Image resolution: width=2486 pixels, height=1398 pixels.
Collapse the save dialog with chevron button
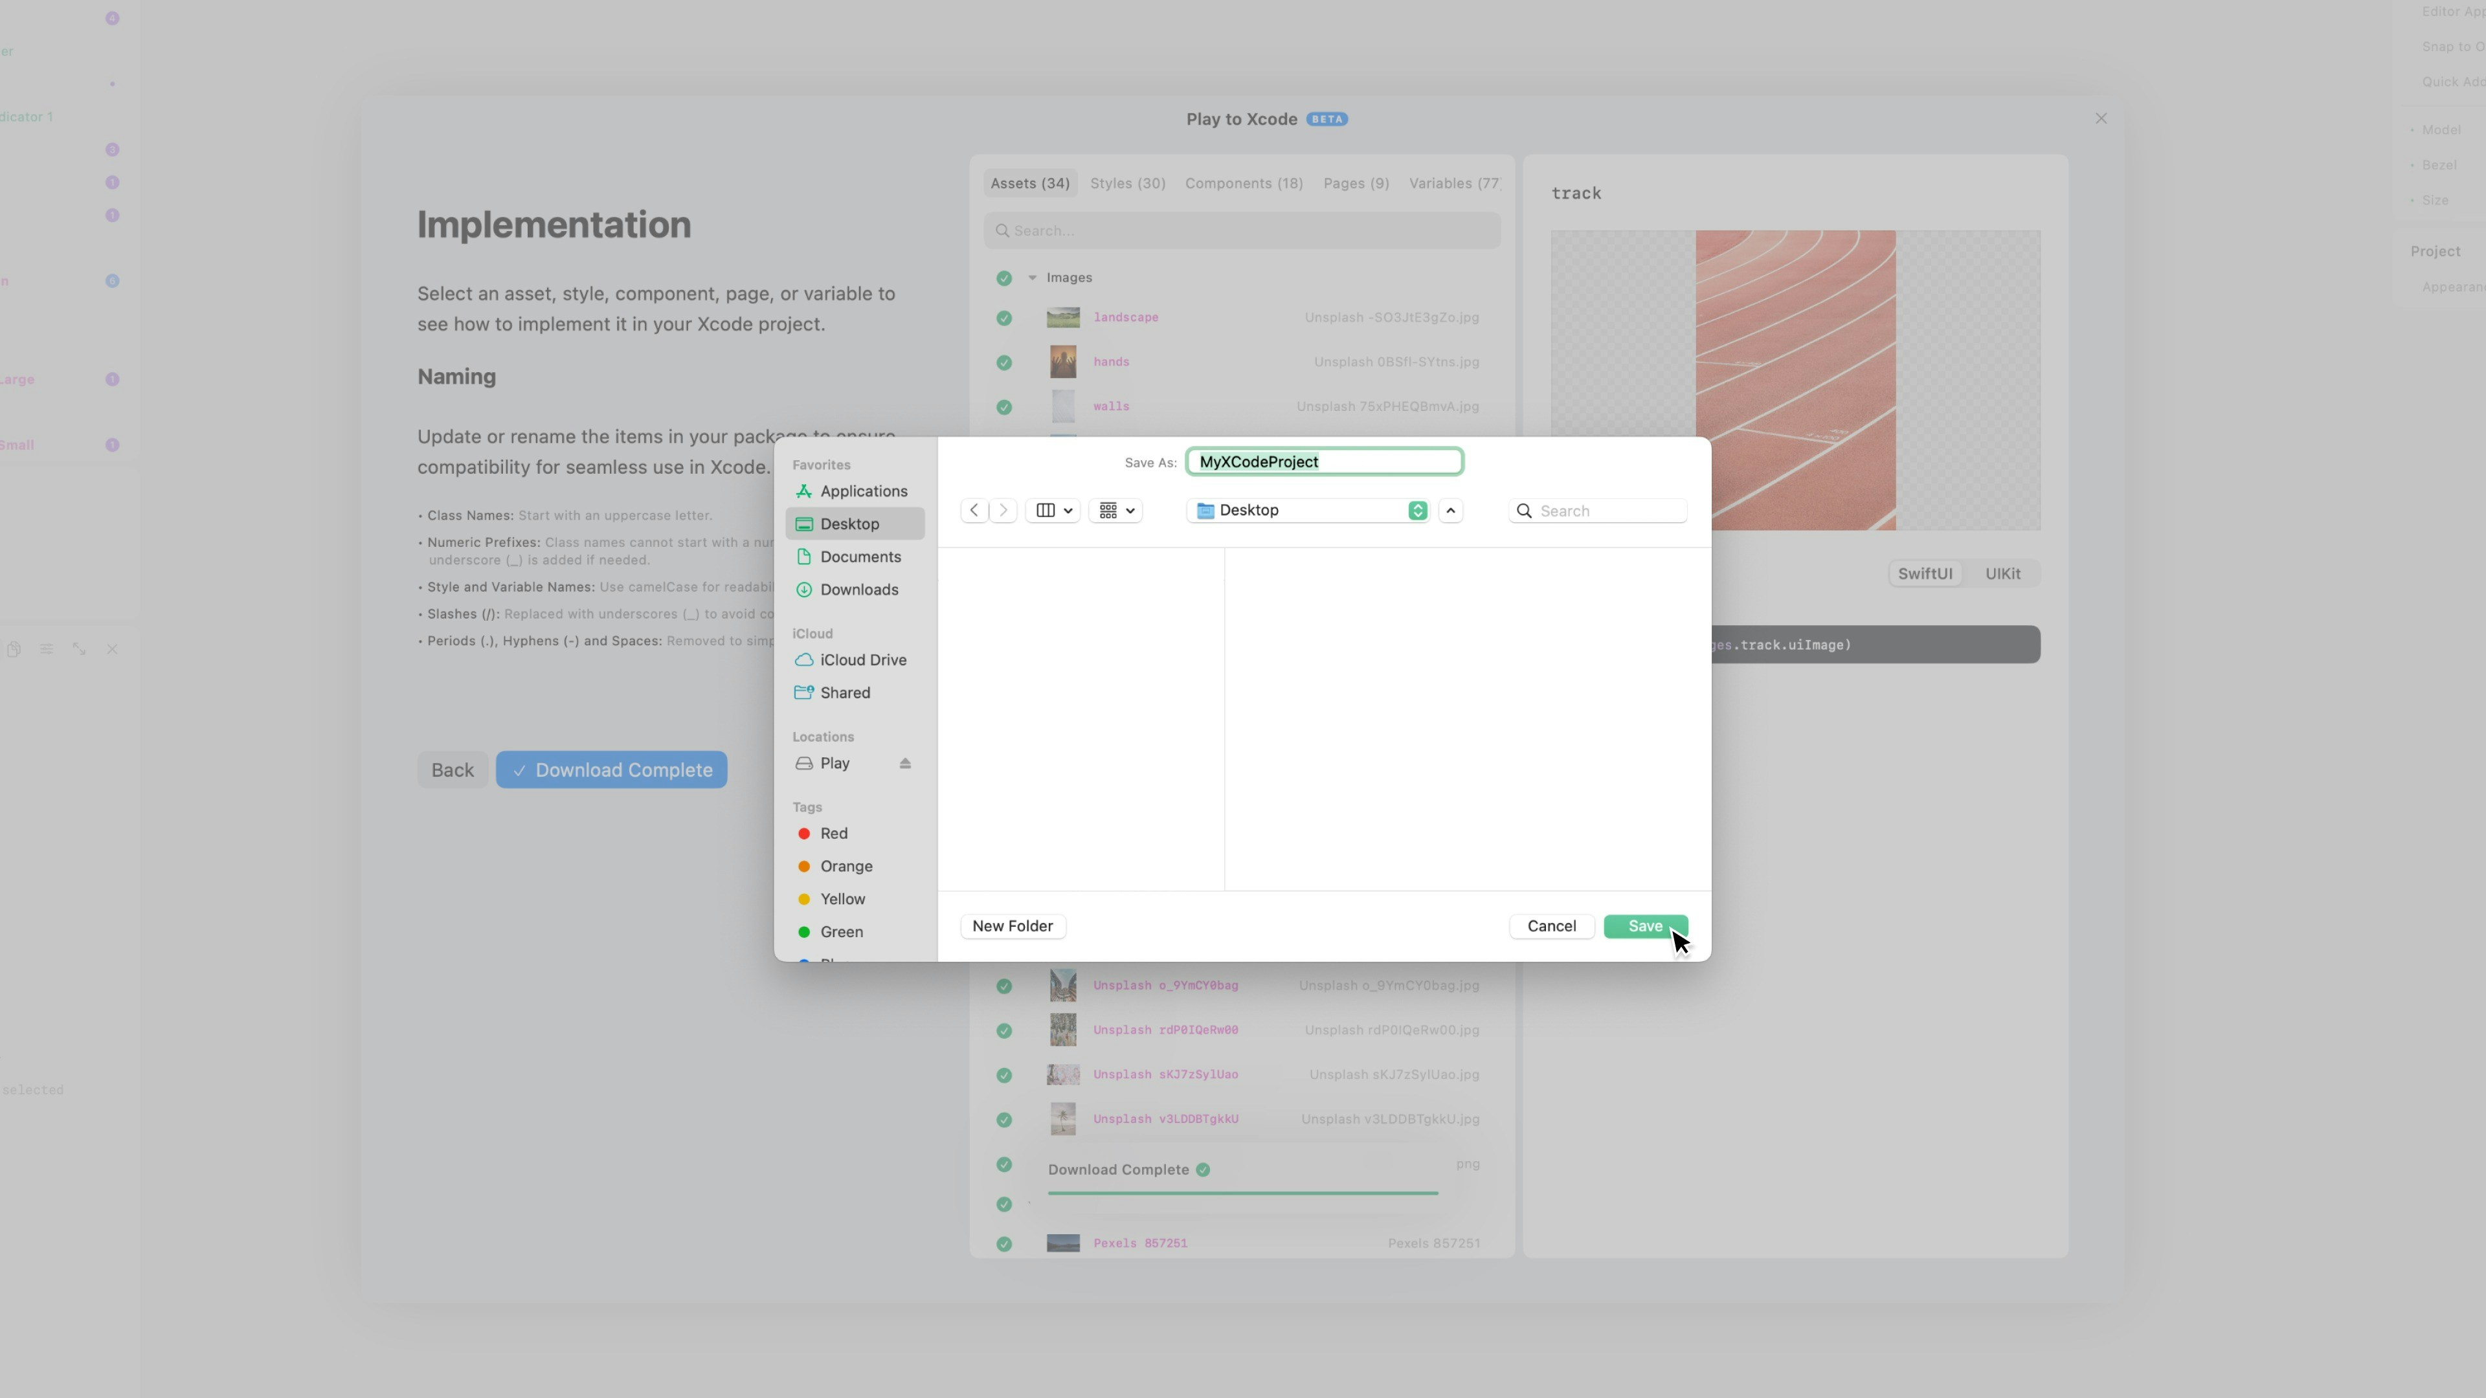pyautogui.click(x=1450, y=511)
